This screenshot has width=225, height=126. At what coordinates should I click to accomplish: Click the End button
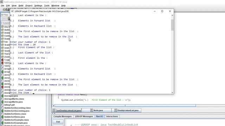pyautogui.click(x=58, y=122)
